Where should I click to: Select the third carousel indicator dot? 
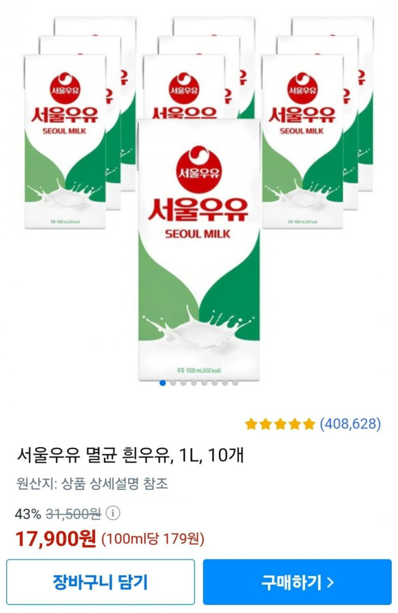184,383
